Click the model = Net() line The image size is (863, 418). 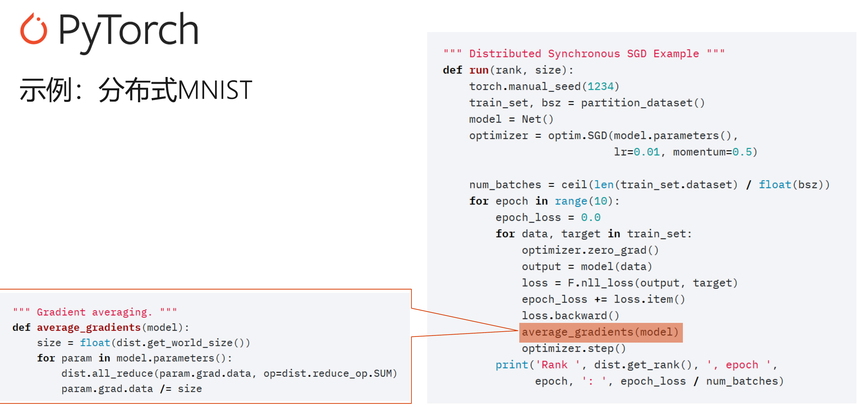[x=511, y=119]
